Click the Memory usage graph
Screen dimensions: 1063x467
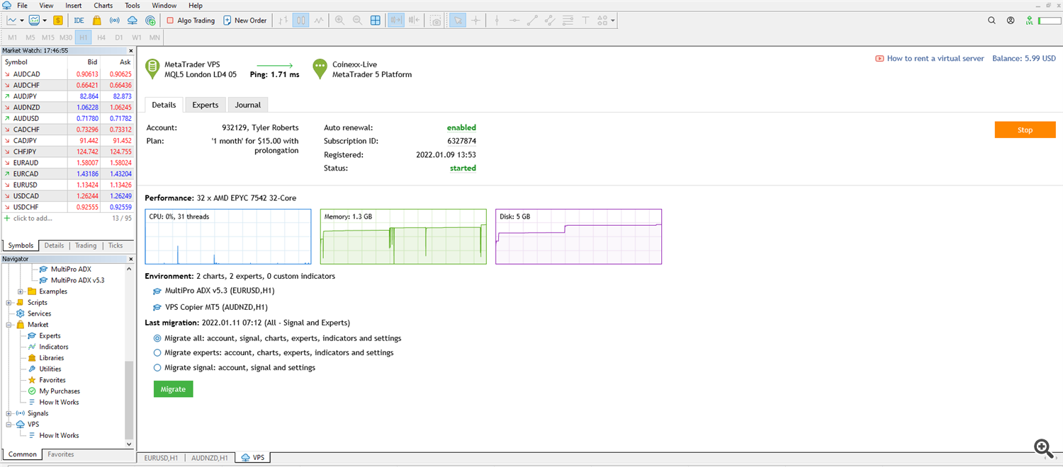[x=403, y=236]
